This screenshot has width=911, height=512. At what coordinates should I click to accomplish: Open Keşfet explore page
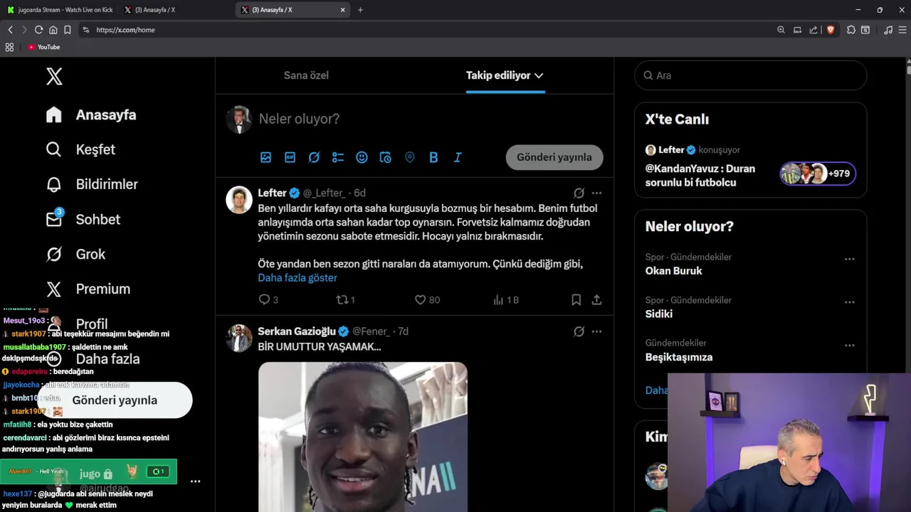(80, 149)
